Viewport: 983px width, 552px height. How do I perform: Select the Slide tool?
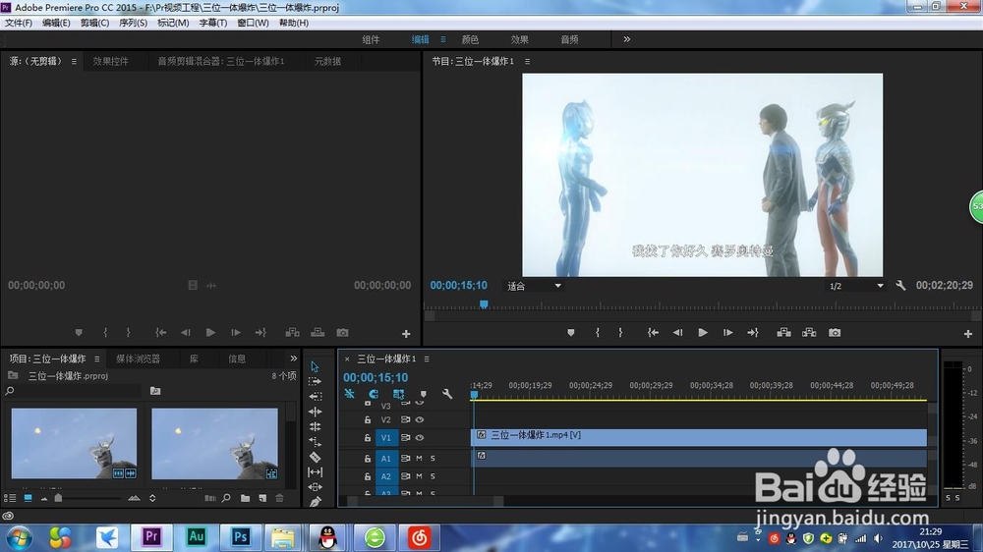tap(315, 487)
